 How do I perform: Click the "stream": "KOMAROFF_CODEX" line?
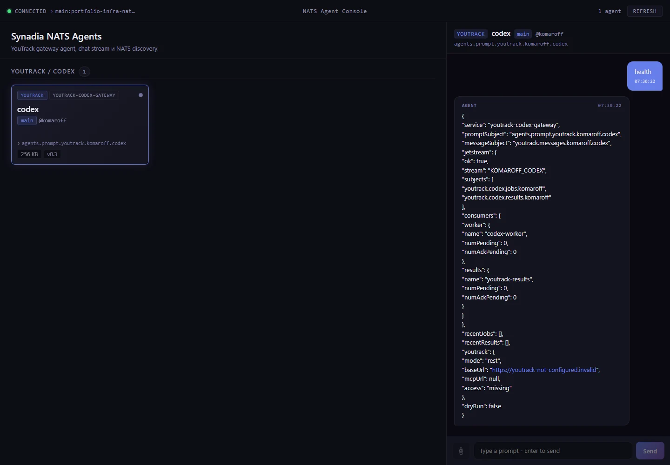(504, 171)
